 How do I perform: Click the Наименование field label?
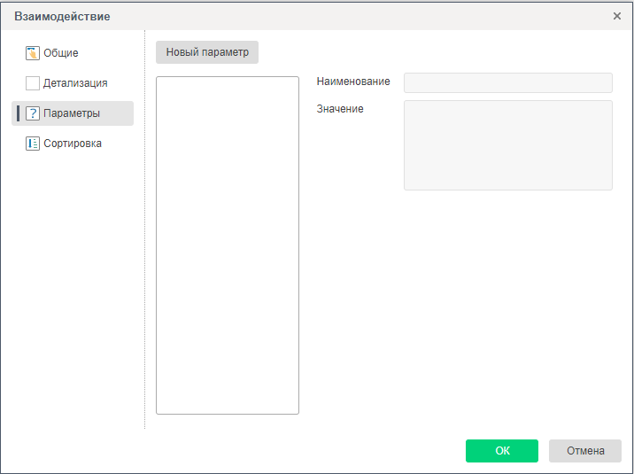[353, 82]
